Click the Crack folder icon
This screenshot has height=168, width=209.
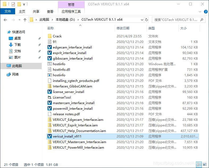pos(50,36)
